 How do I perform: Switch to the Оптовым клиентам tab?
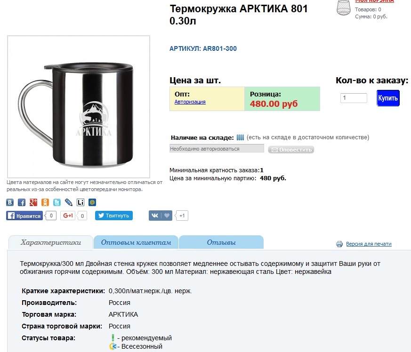(x=136, y=242)
